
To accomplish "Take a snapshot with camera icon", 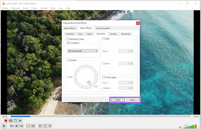I will [11, 121].
